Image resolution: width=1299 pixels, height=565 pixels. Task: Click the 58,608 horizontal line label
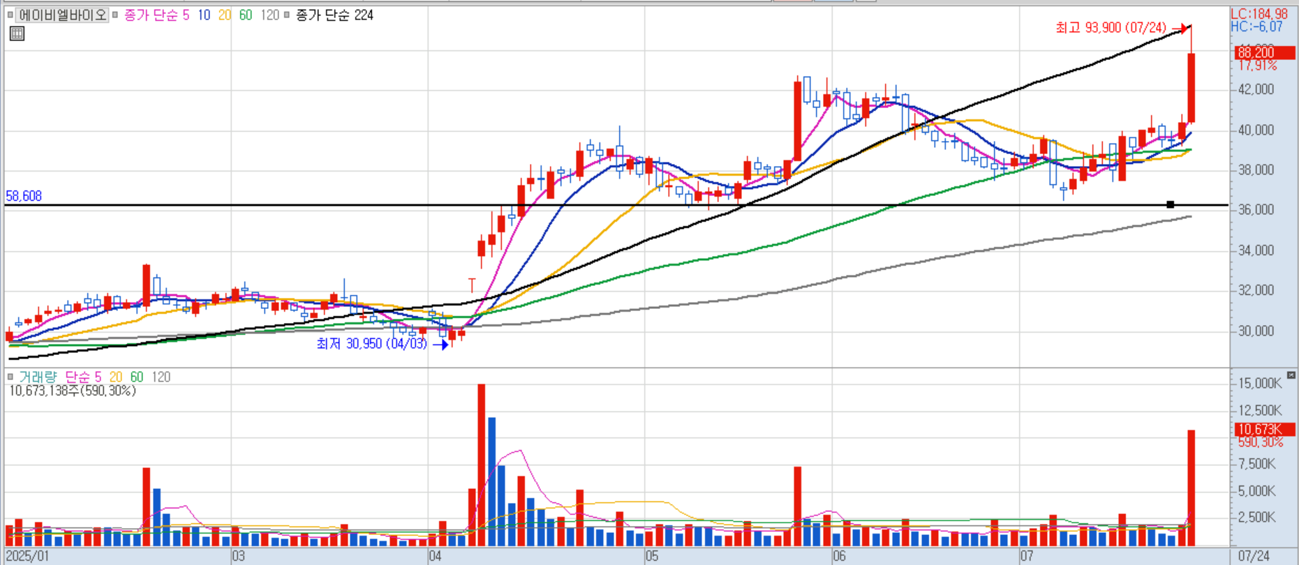click(24, 196)
